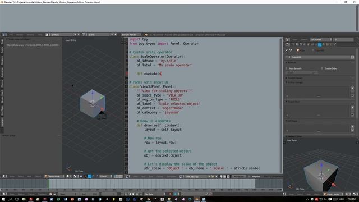Add a new UV map with plus
The image size is (359, 202).
(x=352, y=126)
